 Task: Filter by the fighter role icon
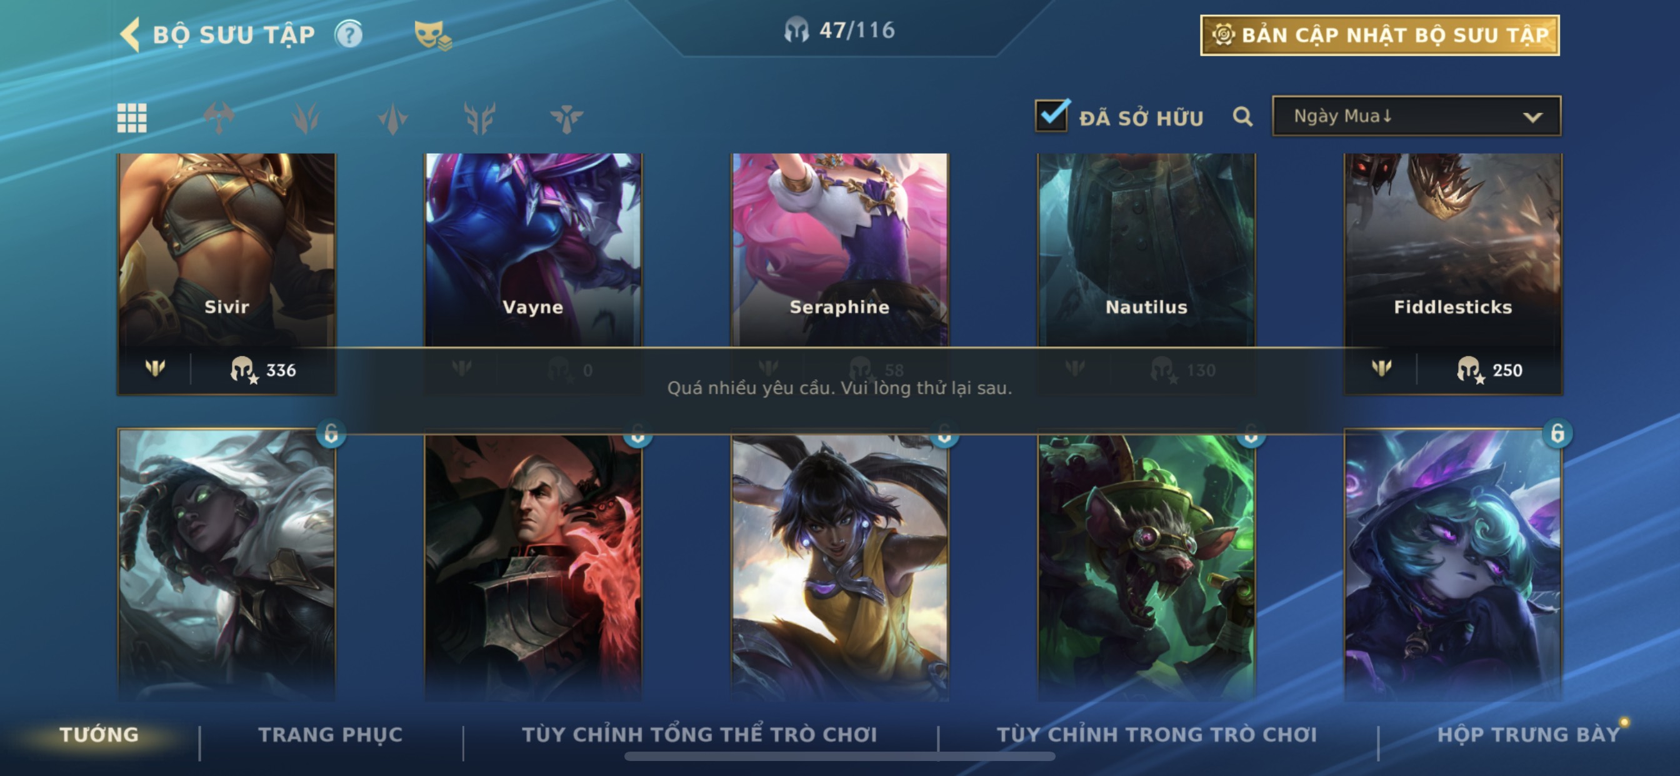point(219,118)
